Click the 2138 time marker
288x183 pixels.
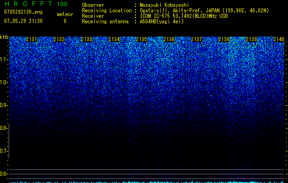(224, 39)
